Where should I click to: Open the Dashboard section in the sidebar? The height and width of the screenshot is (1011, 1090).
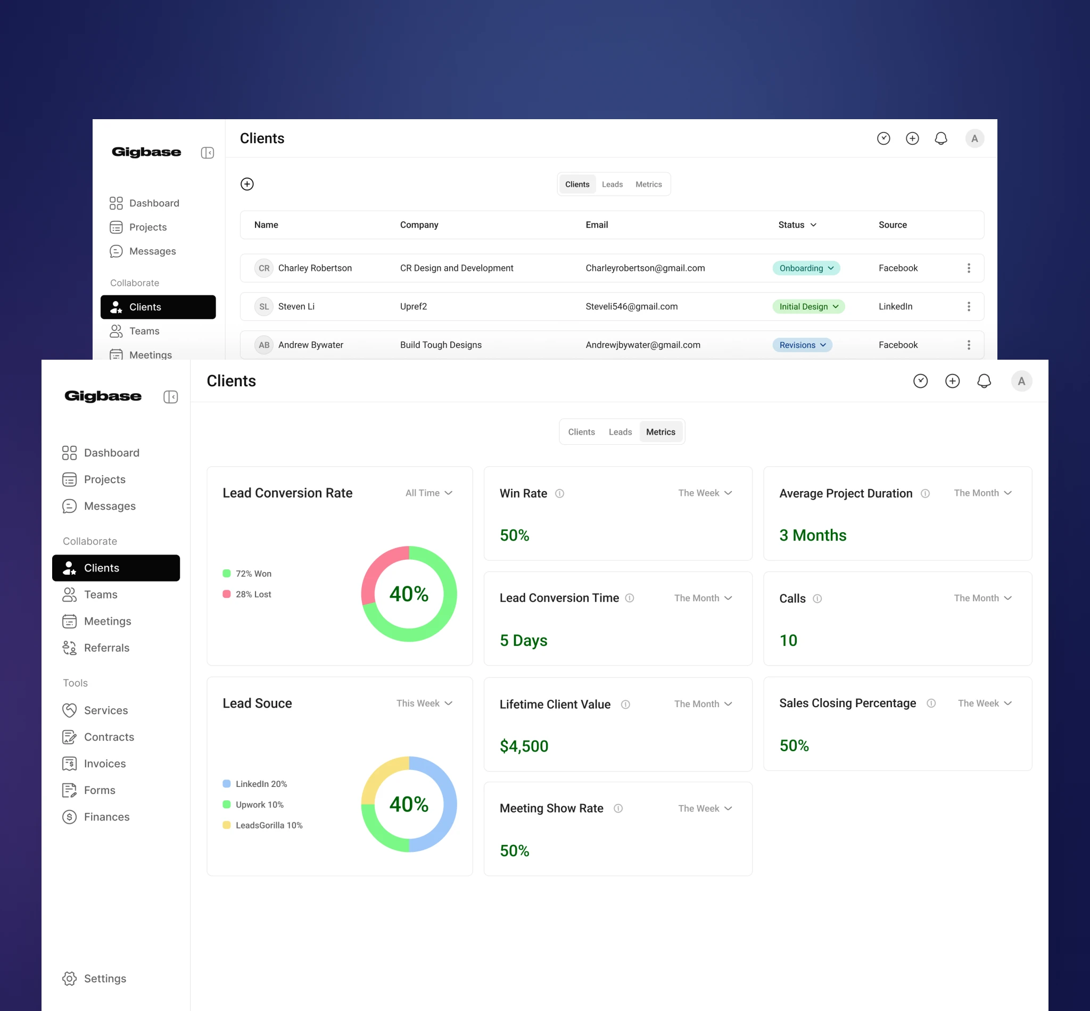(112, 452)
